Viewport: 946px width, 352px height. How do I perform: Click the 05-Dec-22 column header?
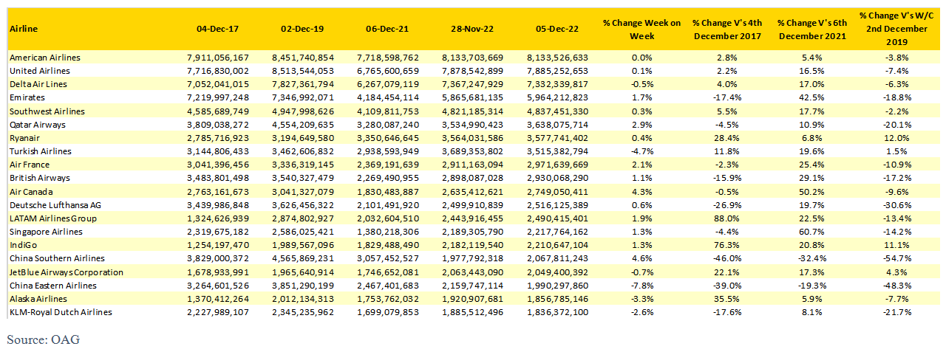(557, 28)
